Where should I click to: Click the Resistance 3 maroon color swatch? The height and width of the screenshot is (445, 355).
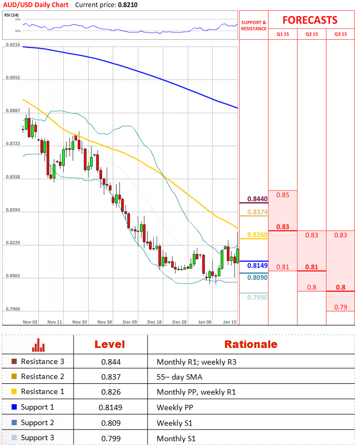(14, 361)
